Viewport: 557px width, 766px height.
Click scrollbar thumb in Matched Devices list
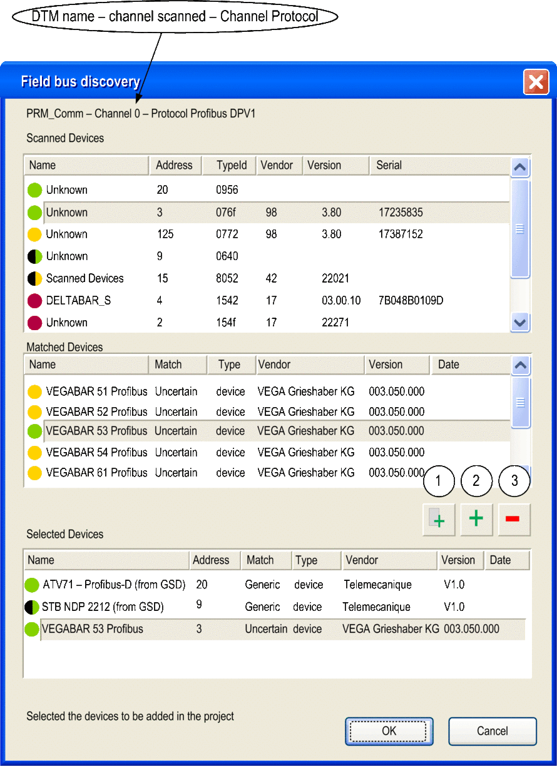click(520, 403)
